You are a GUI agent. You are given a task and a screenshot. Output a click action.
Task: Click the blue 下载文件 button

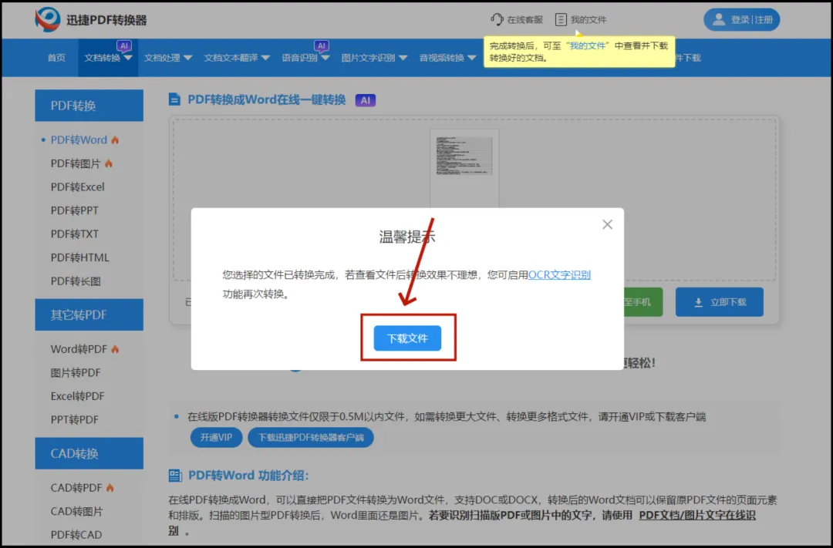coord(407,338)
